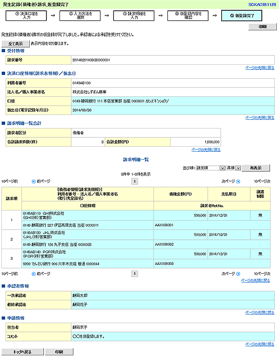Click the 再表示 redisplay button
This screenshot has width=279, height=359.
pyautogui.click(x=256, y=168)
